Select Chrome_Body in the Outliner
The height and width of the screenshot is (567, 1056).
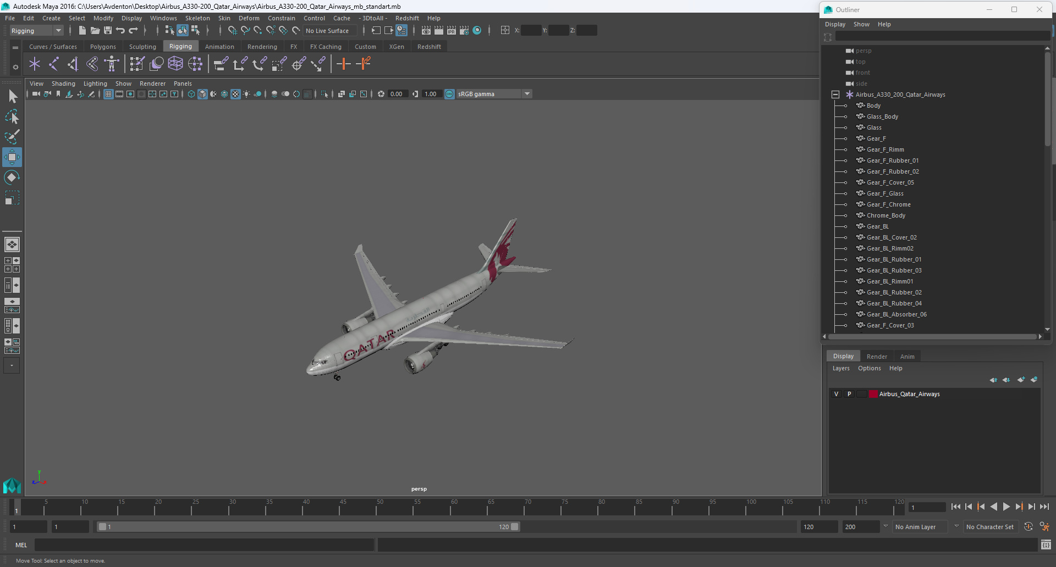tap(886, 215)
